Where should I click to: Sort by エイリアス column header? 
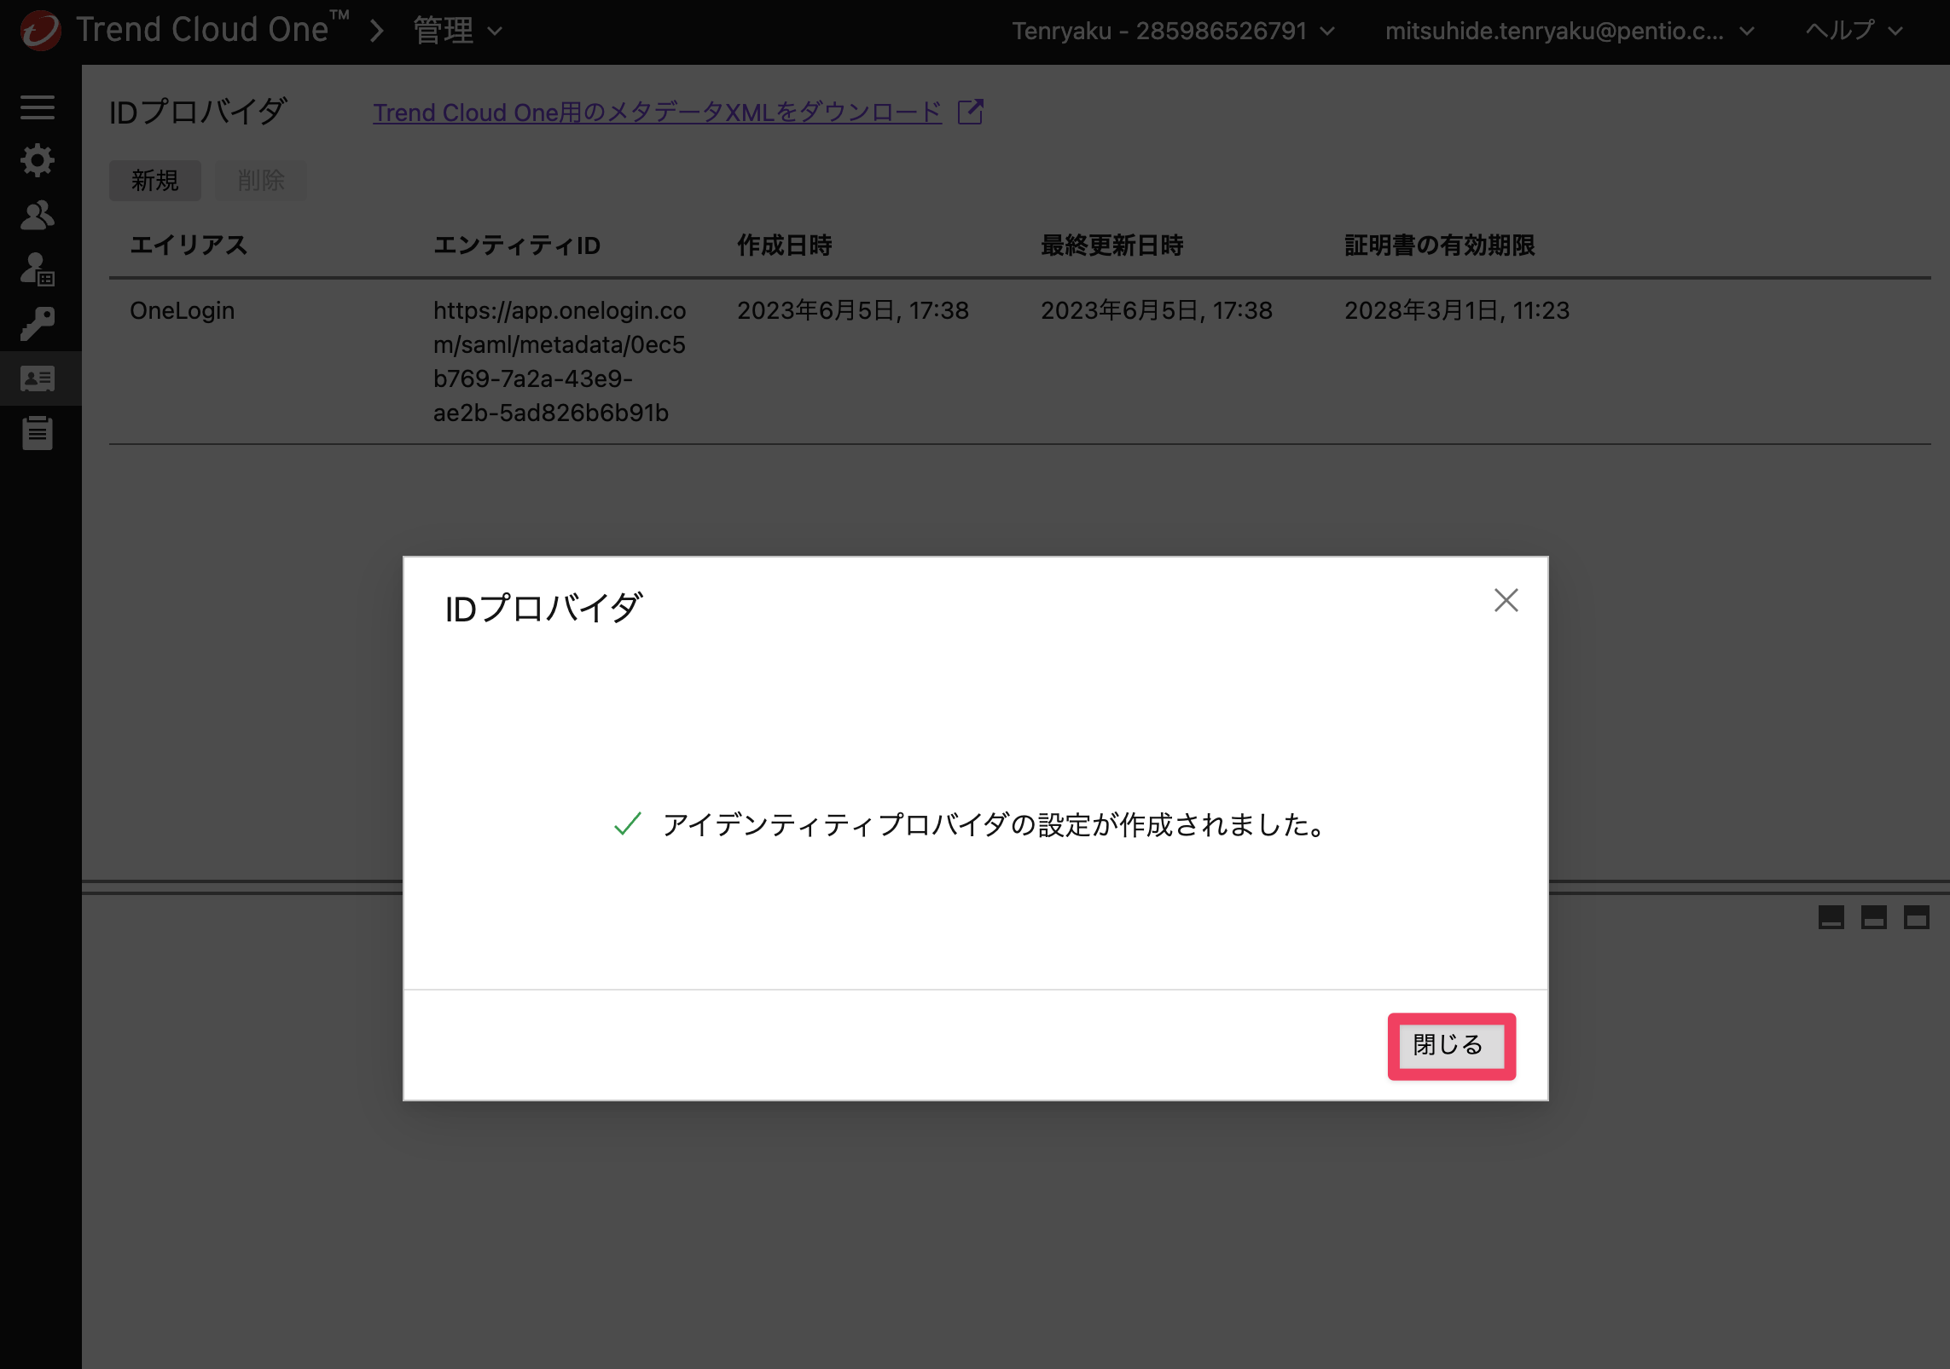189,245
